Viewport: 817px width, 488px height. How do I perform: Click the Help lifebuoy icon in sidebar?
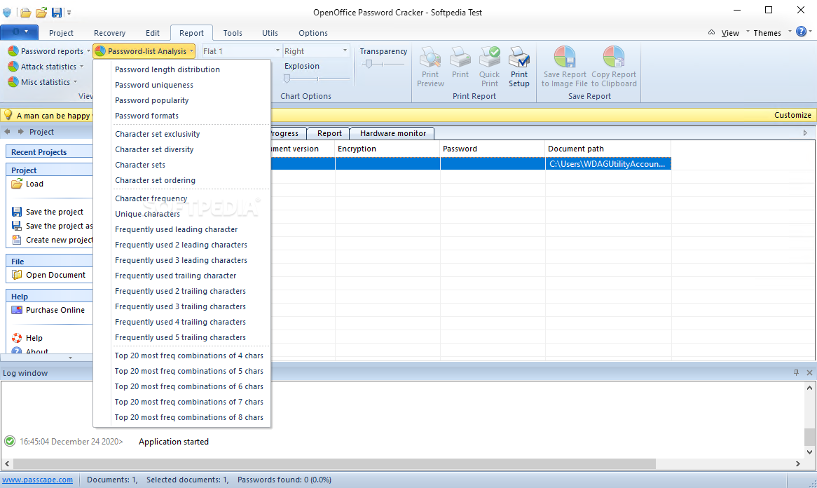(x=17, y=338)
